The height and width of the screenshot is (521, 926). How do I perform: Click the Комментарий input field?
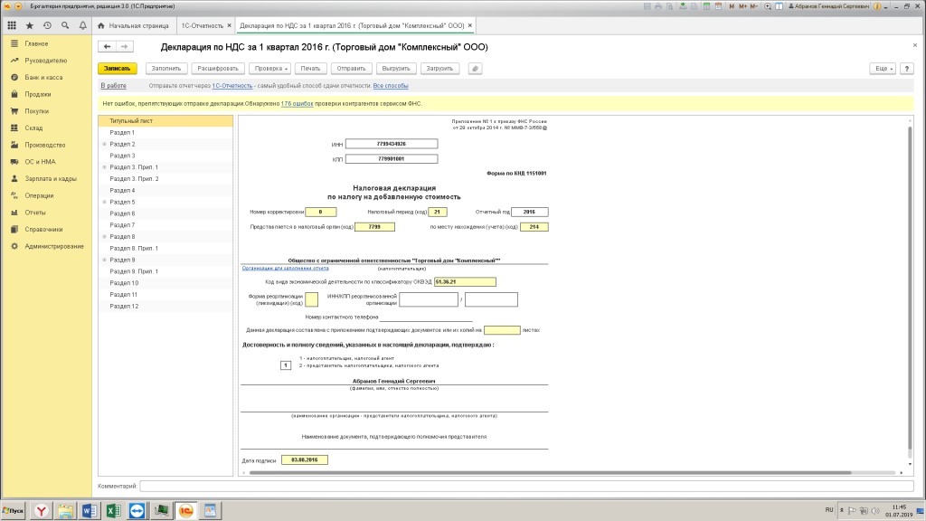click(526, 486)
